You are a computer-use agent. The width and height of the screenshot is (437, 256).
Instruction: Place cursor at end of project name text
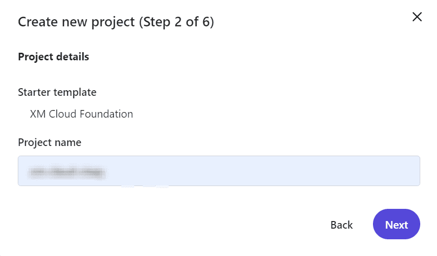[107, 172]
